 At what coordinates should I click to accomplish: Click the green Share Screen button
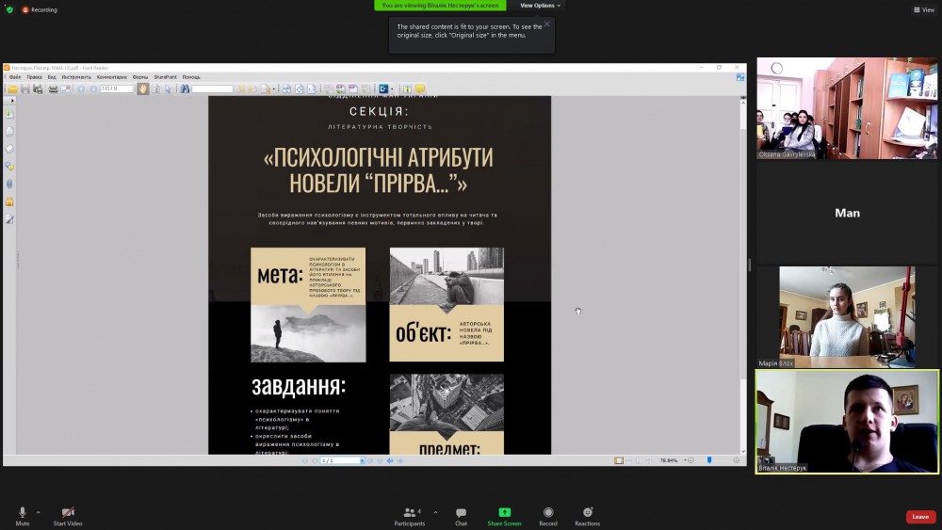click(504, 516)
